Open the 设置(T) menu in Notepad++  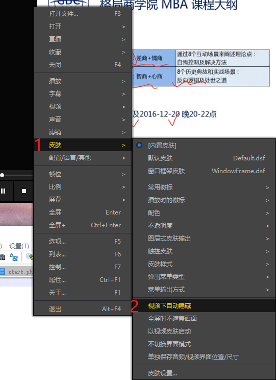19,246
